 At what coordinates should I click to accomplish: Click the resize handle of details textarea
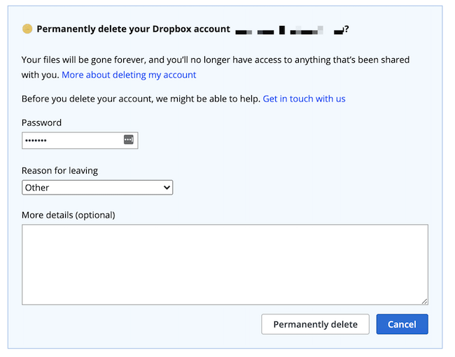[424, 301]
